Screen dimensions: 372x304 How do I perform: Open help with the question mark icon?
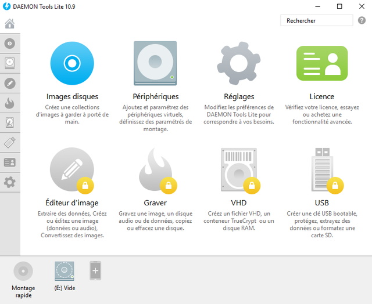tap(362, 21)
